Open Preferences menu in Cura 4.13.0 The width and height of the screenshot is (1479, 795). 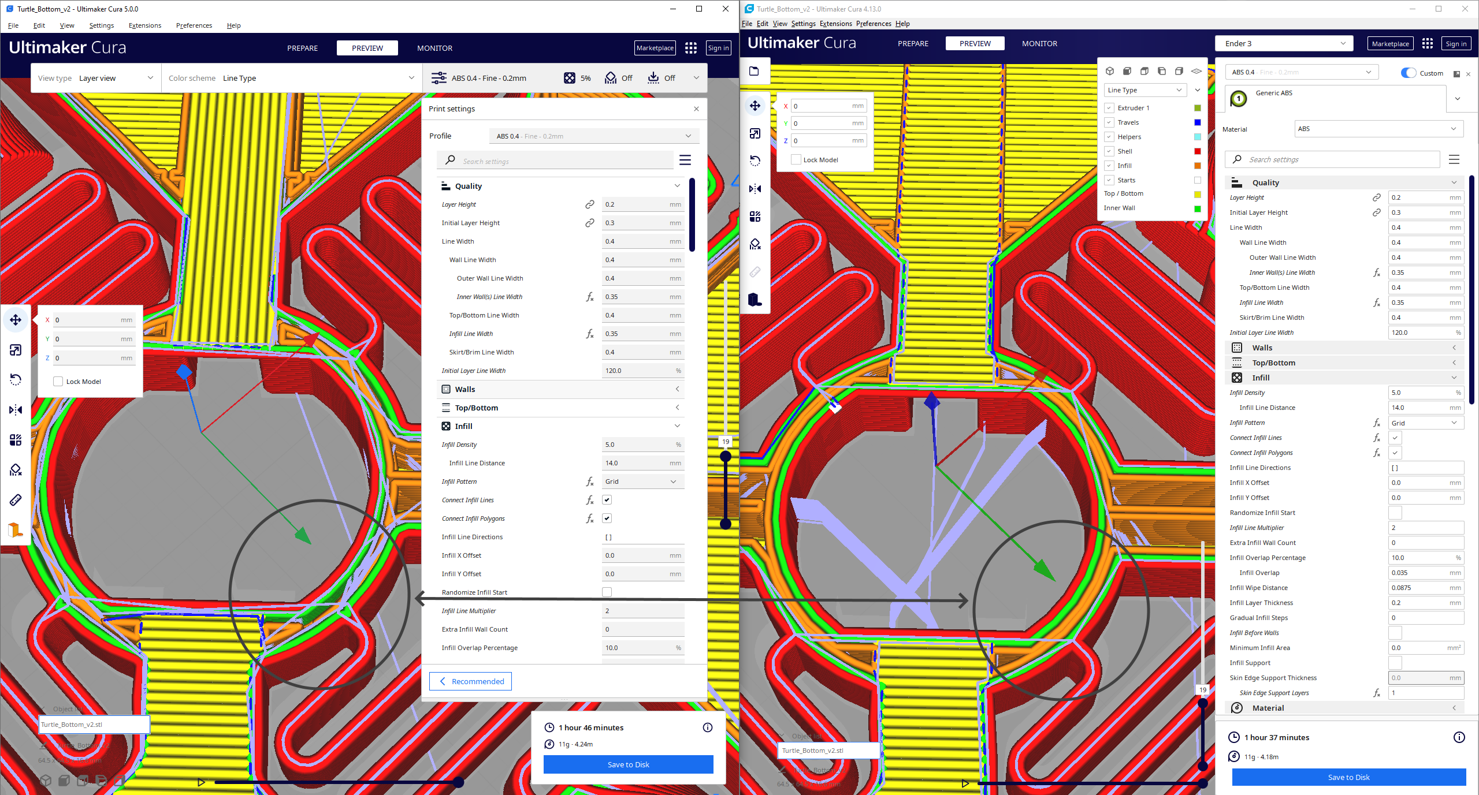pyautogui.click(x=873, y=24)
